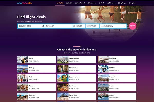Click the To where? destination field

click(x=59, y=26)
